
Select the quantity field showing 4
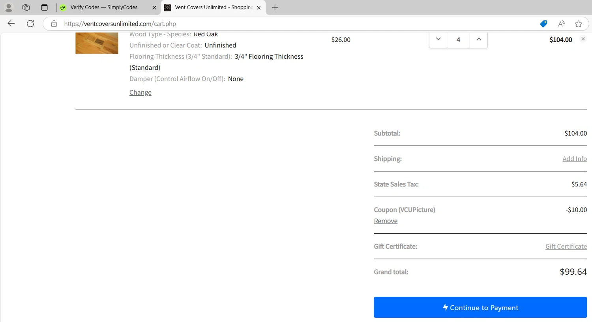[458, 39]
